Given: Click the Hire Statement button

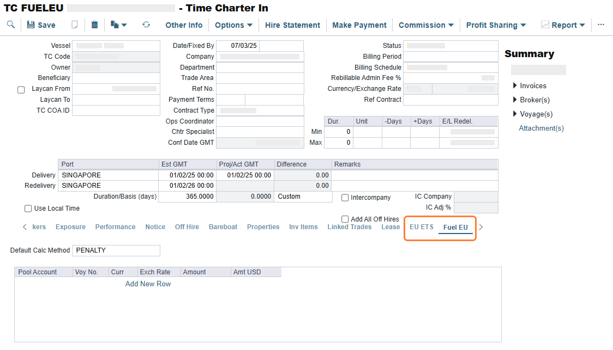Looking at the screenshot, I should click(x=292, y=25).
